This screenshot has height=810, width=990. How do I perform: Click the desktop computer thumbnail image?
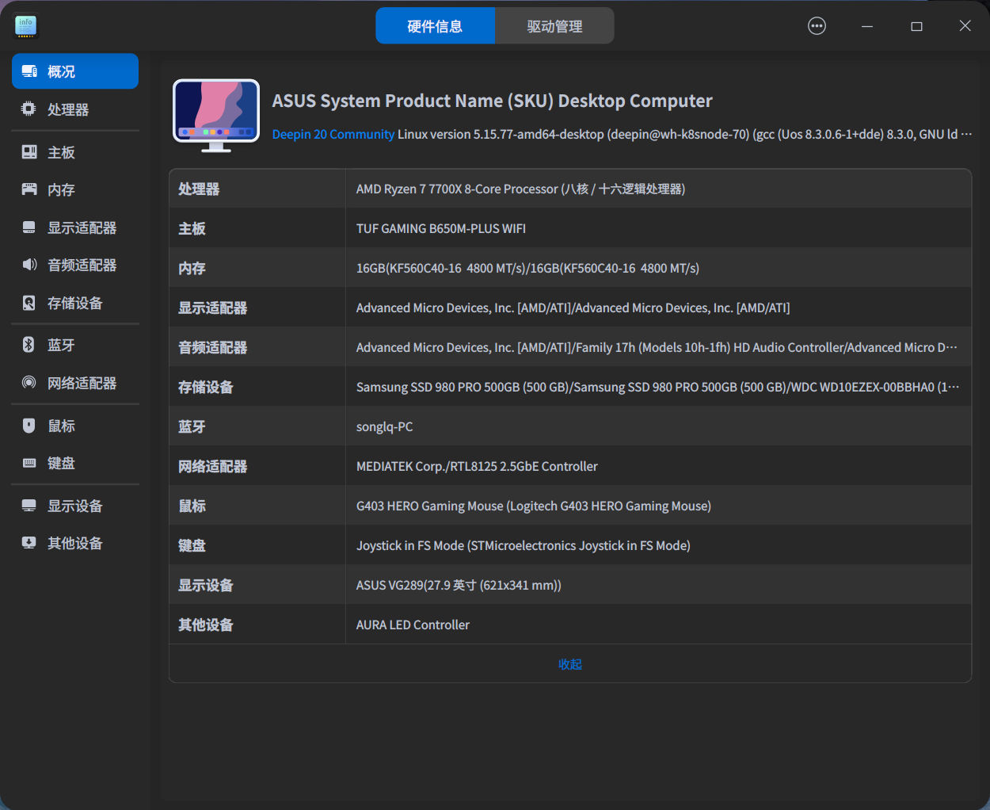tap(216, 115)
